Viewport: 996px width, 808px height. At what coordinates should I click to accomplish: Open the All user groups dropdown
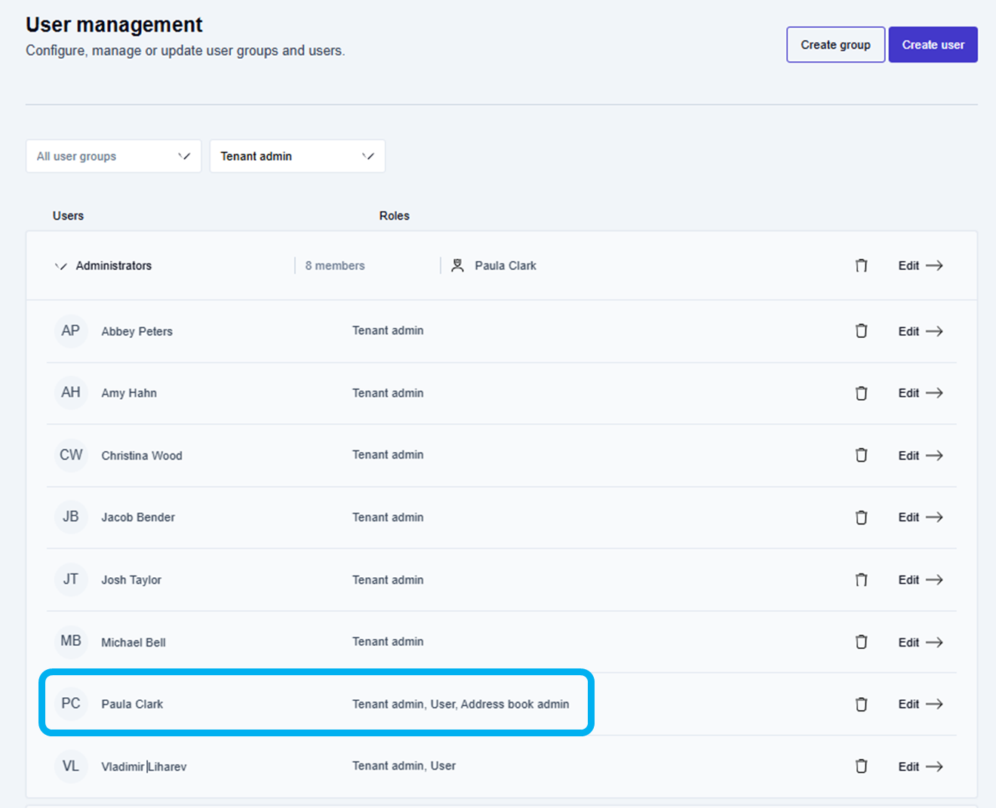(x=113, y=156)
